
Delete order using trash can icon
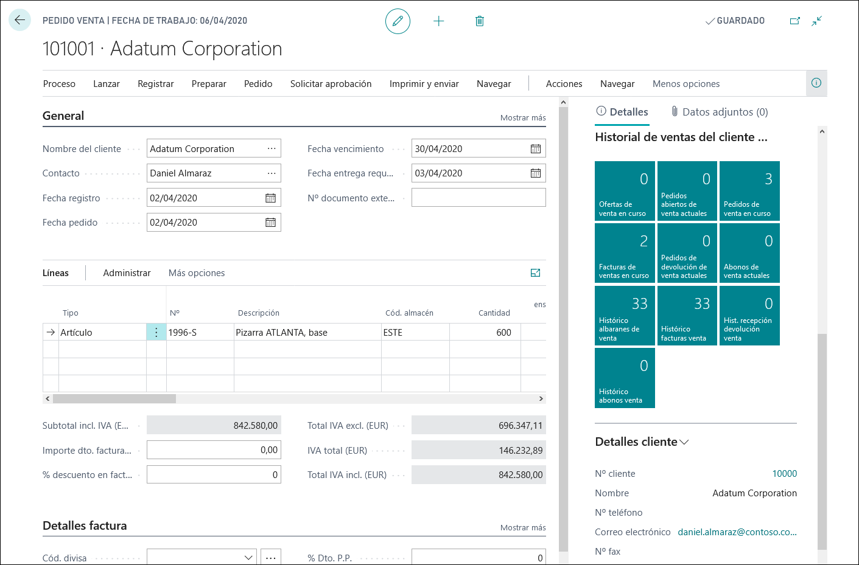coord(480,21)
